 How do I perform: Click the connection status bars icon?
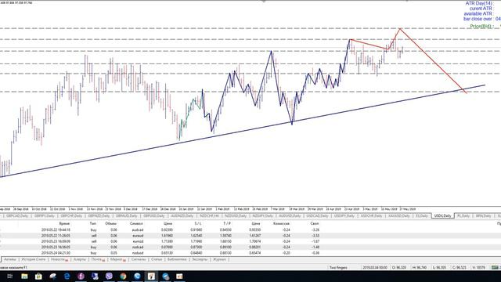pyautogui.click(x=496, y=267)
